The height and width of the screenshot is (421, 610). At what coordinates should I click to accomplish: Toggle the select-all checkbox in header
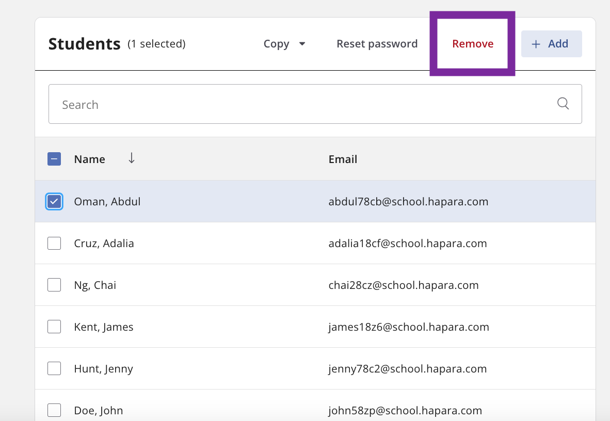(54, 159)
